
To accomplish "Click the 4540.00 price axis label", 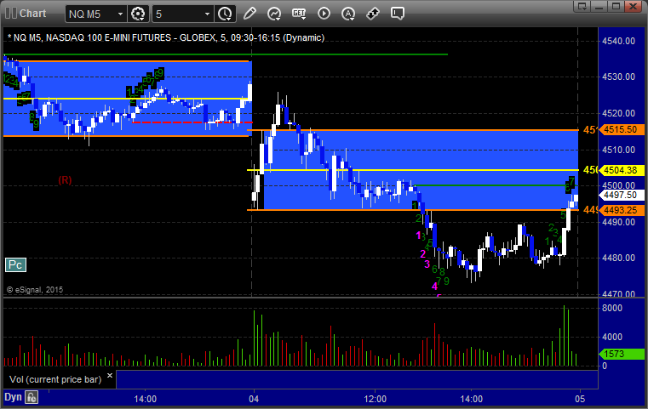I will tap(619, 41).
